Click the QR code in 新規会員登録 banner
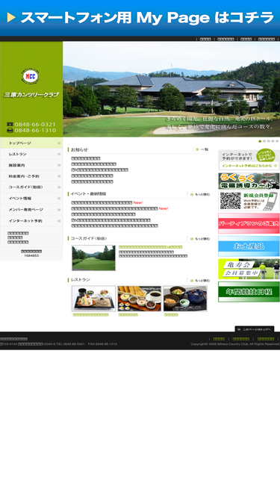The width and height of the screenshot is (280, 498). [231, 201]
